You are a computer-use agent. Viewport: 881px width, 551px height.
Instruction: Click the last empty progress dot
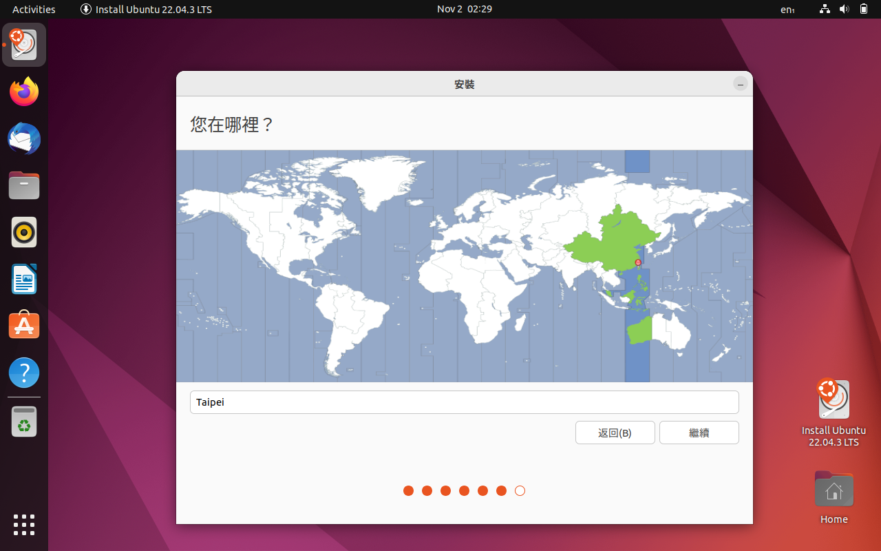click(x=520, y=490)
